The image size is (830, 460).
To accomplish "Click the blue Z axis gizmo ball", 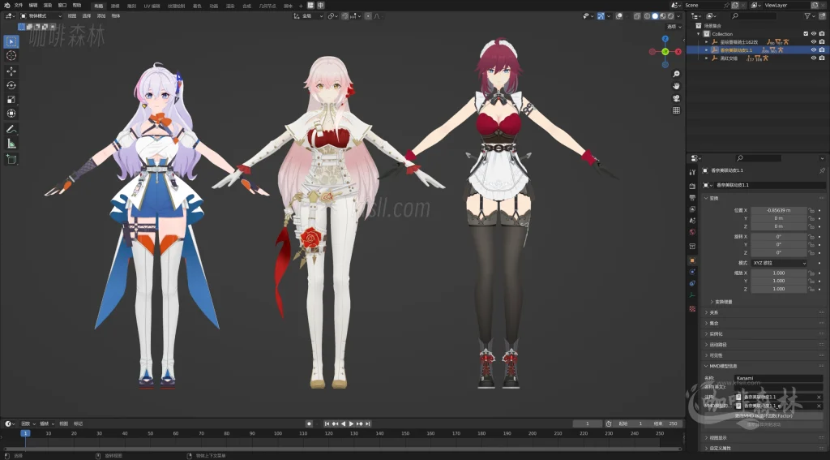I will (665, 39).
